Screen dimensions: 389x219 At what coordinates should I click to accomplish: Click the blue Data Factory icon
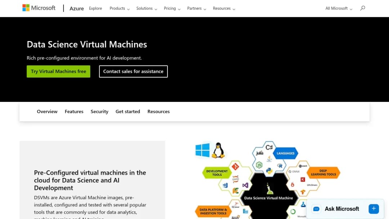(245, 211)
